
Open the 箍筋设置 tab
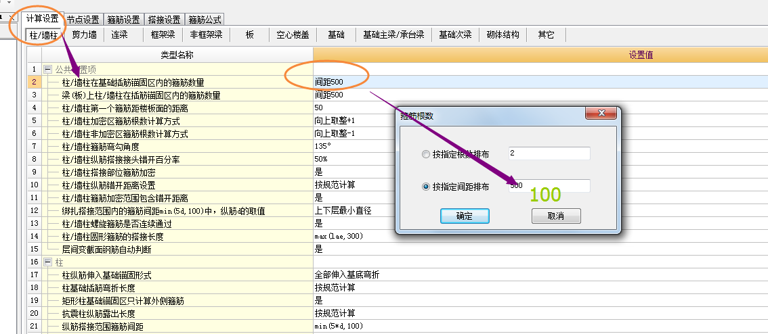point(123,19)
